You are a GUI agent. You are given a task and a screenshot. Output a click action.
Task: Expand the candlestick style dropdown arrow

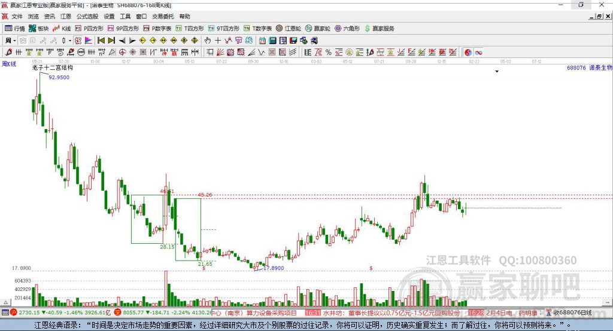[70, 41]
